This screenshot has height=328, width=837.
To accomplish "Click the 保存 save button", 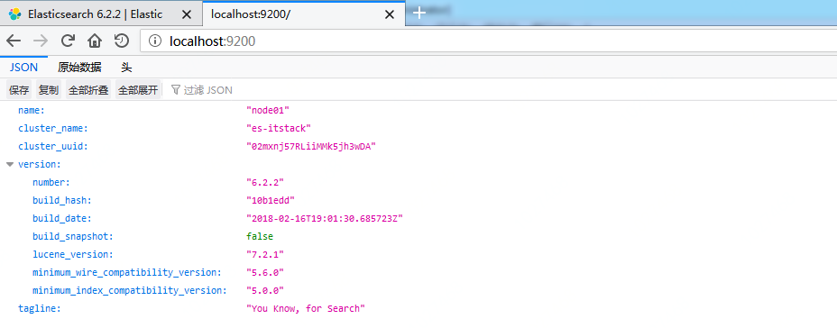I will (x=19, y=89).
